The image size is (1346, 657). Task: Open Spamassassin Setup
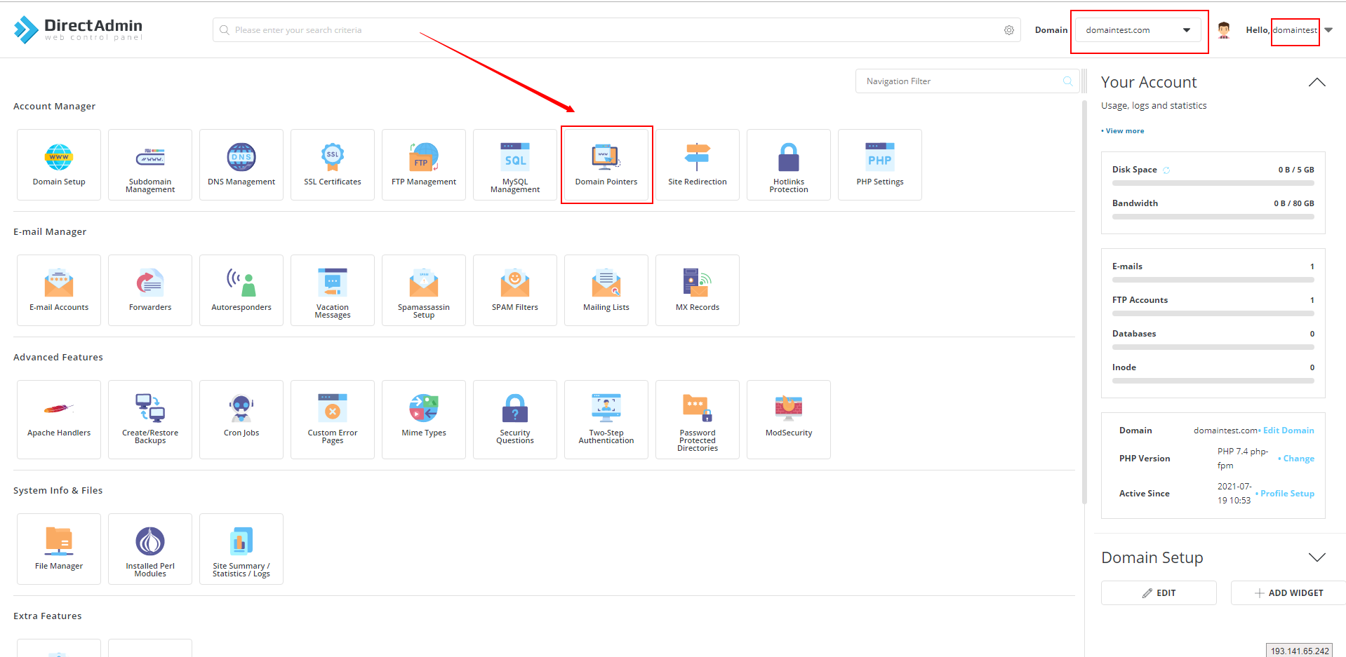[424, 290]
